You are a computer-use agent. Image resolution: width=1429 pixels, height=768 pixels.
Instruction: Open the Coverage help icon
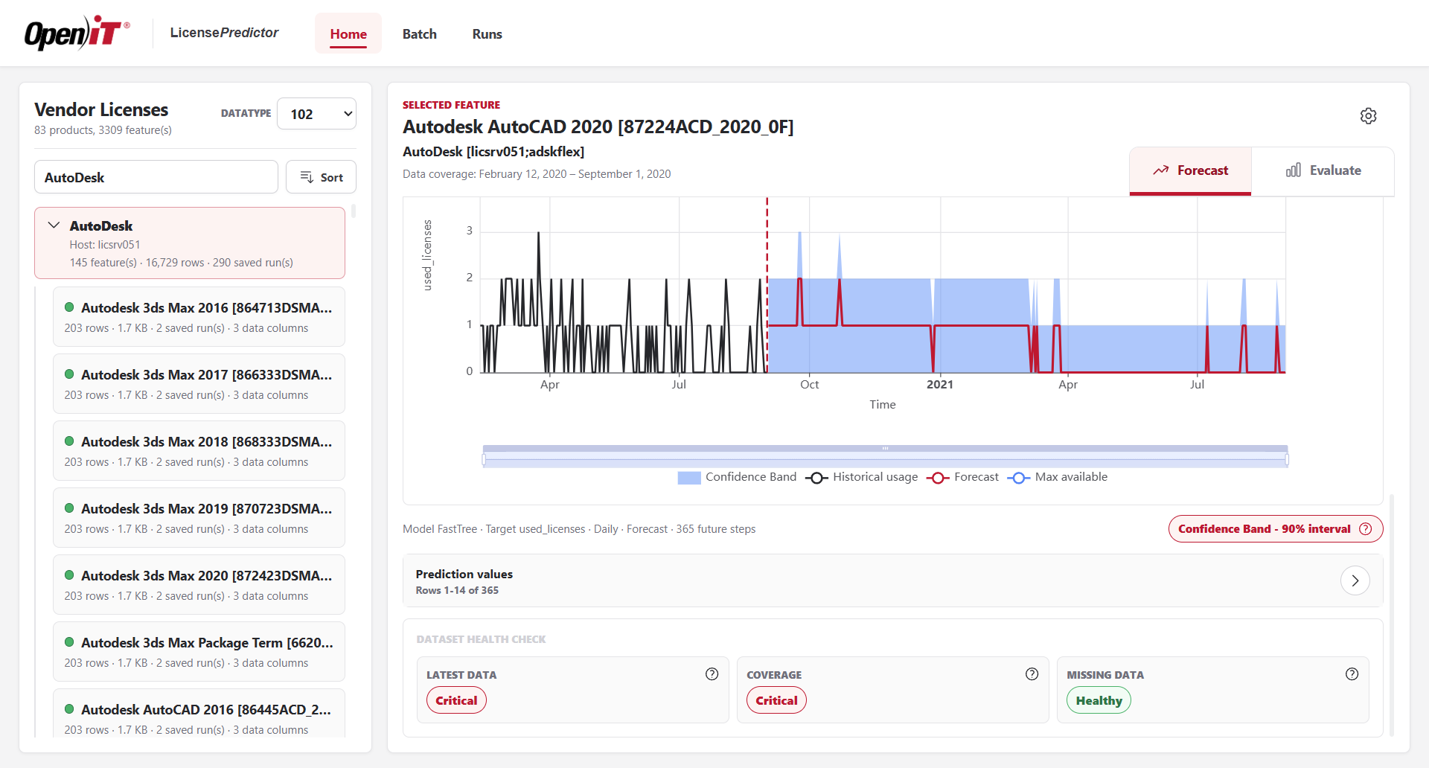(x=1032, y=674)
